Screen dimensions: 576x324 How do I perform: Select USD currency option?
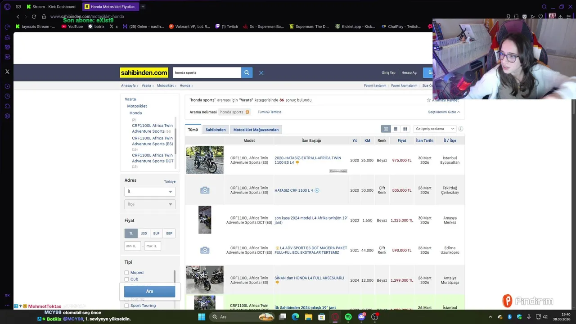pos(144,234)
